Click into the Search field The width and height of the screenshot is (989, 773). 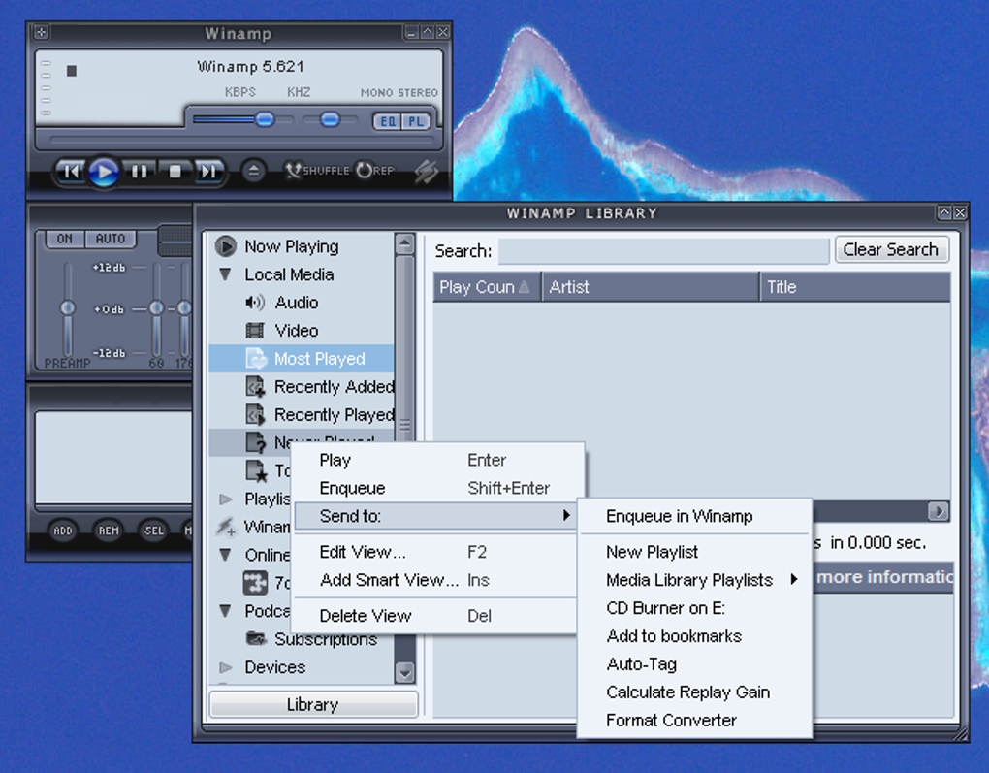pos(663,251)
